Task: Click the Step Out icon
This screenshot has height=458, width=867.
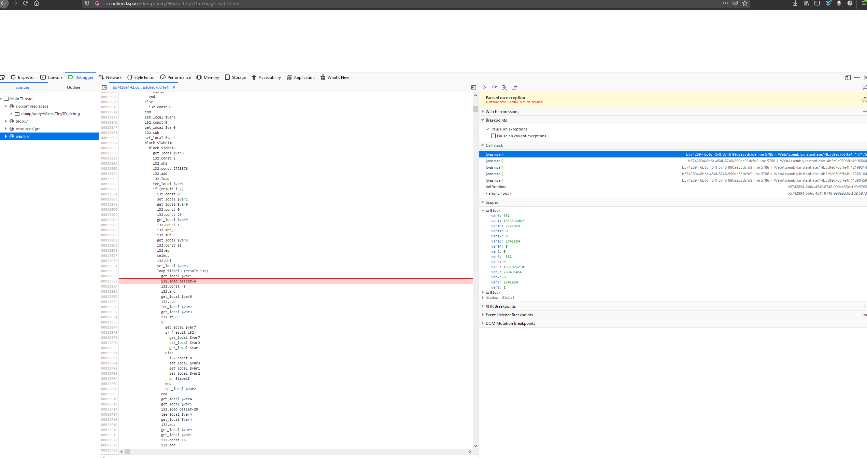Action: click(x=515, y=87)
